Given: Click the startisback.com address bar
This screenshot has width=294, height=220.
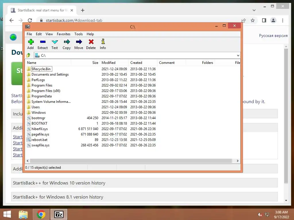Looking at the screenshot, I should click(139, 20).
